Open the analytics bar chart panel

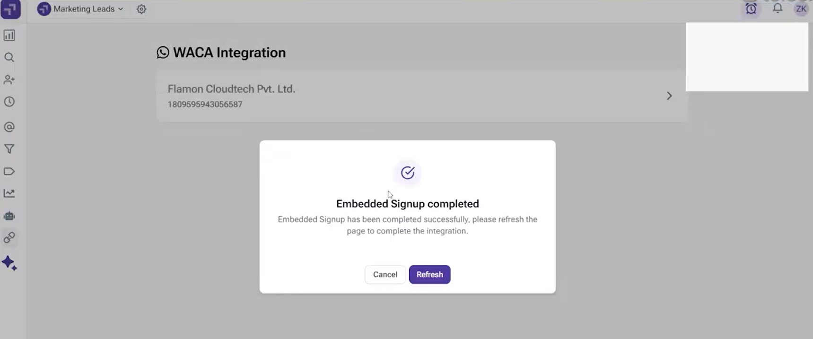coord(9,35)
